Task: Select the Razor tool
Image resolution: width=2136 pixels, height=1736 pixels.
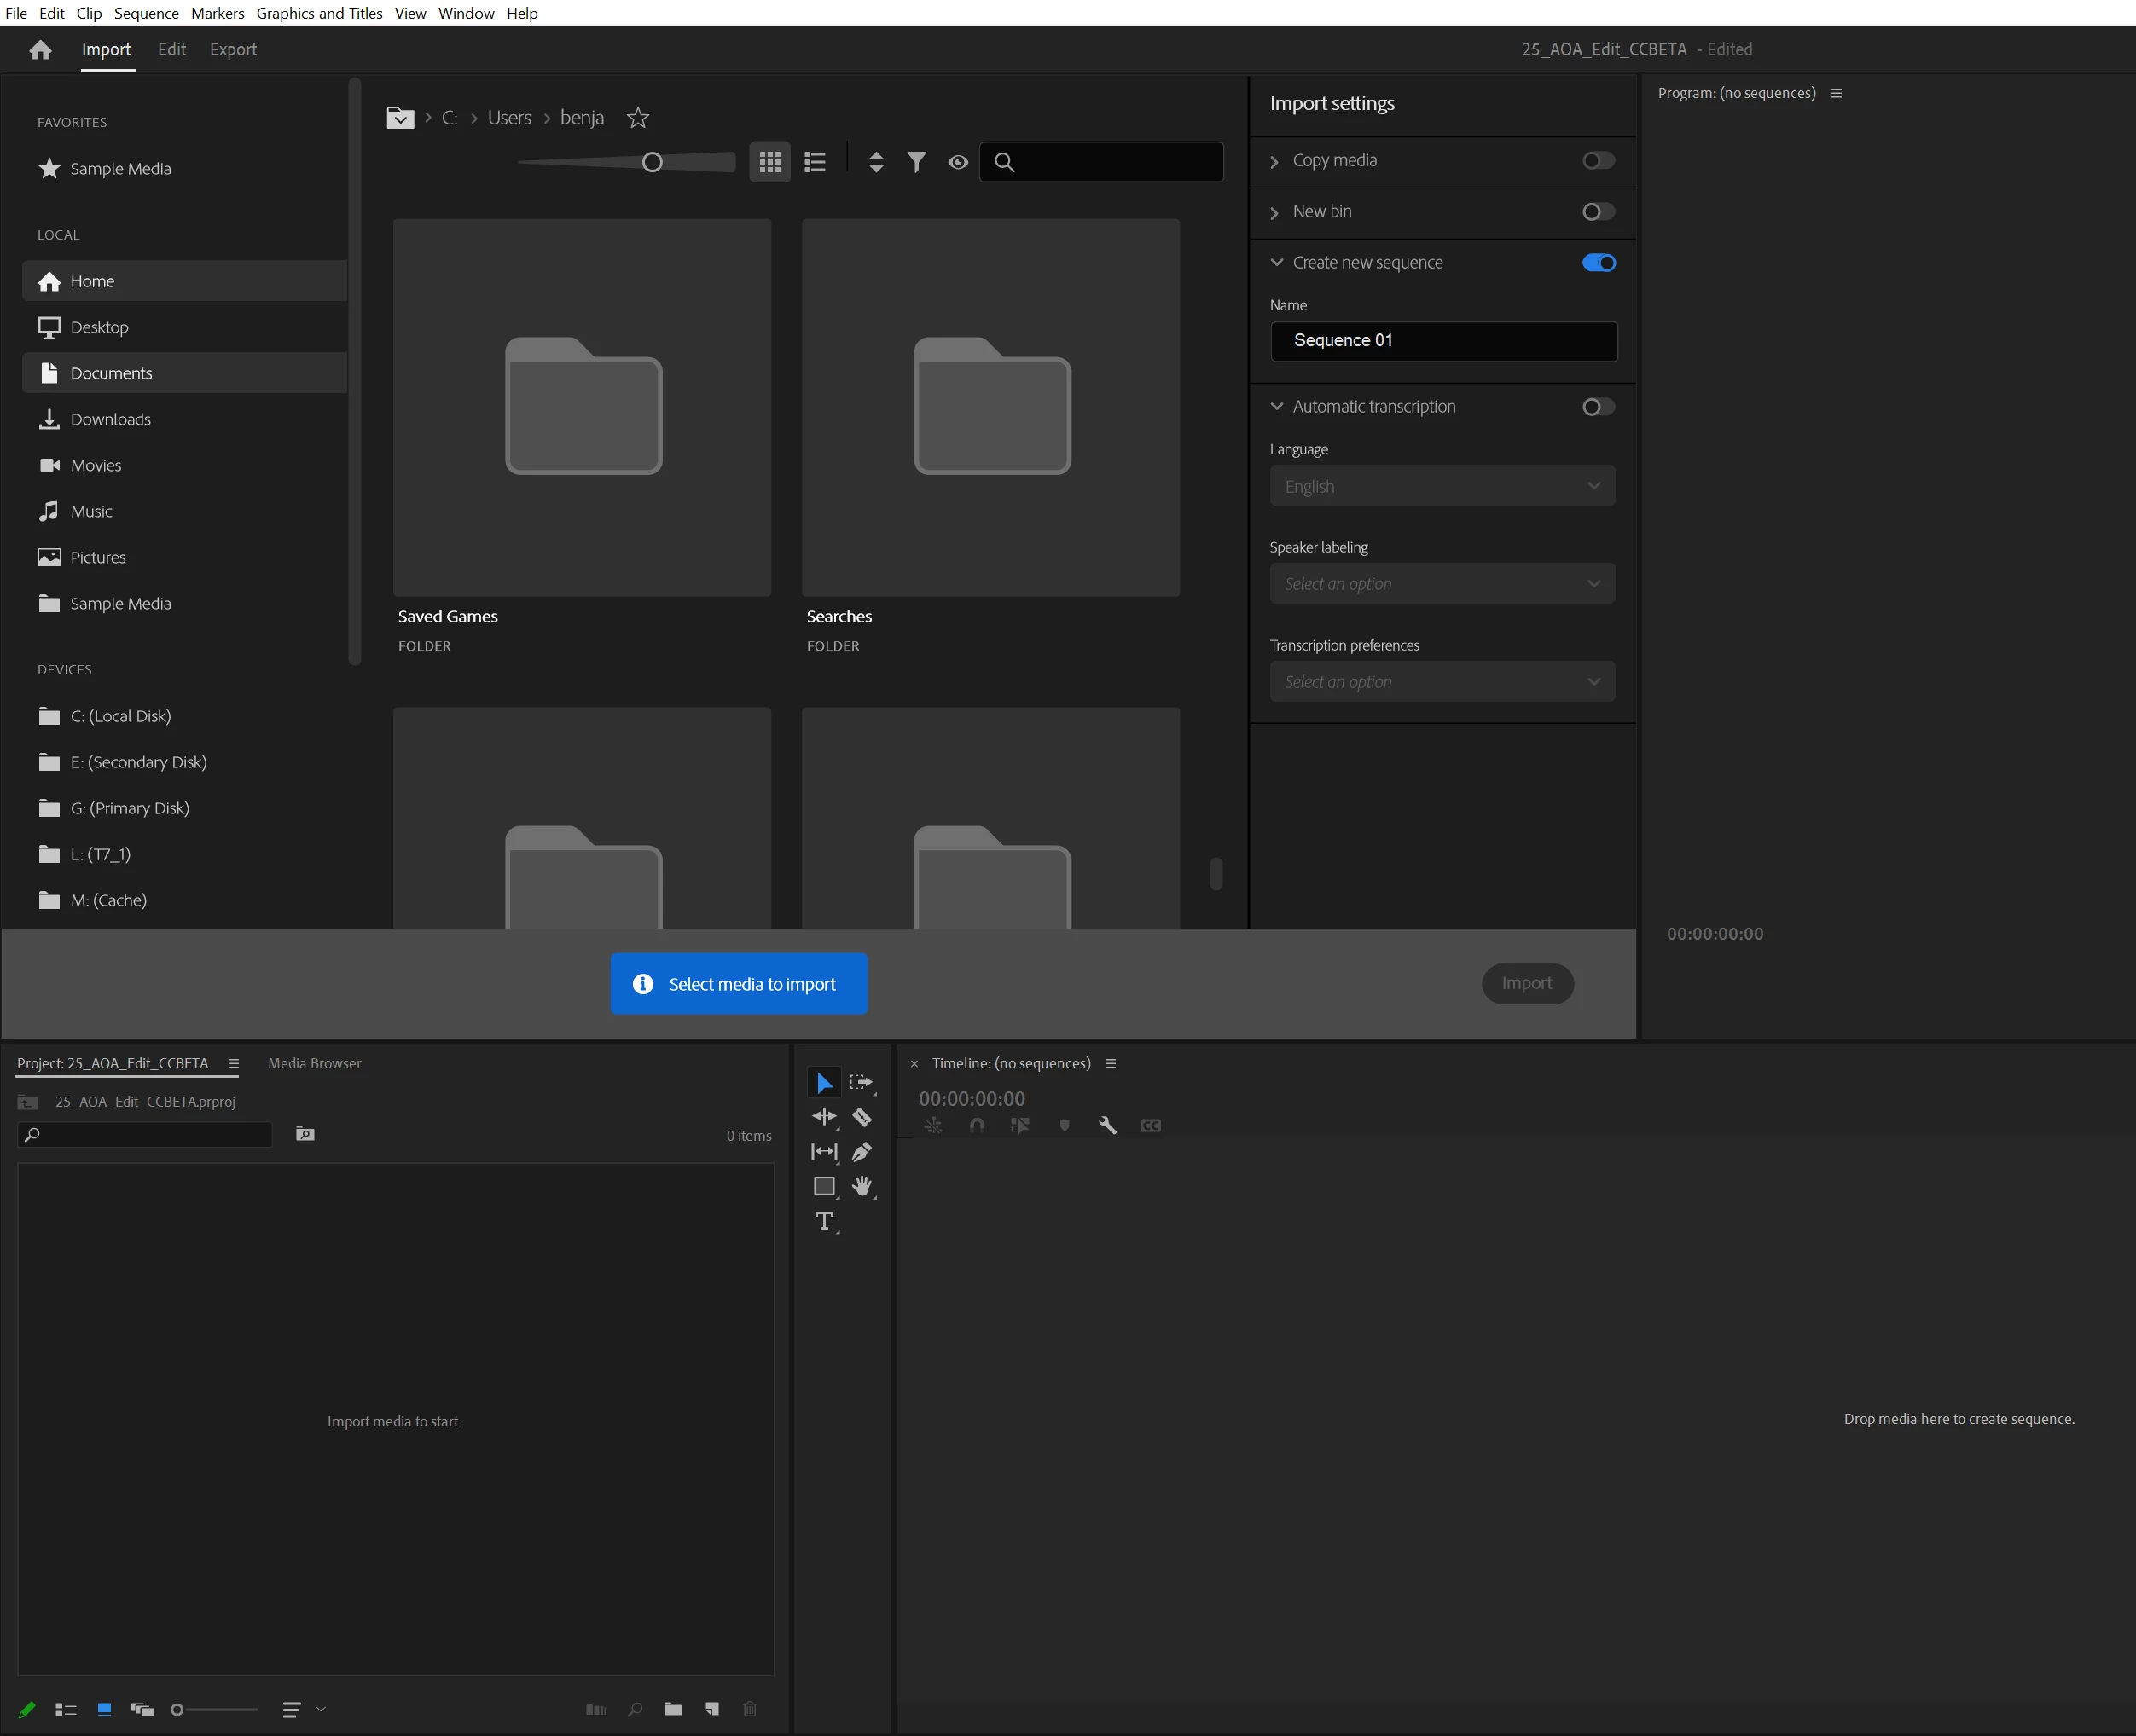Action: (x=862, y=1117)
